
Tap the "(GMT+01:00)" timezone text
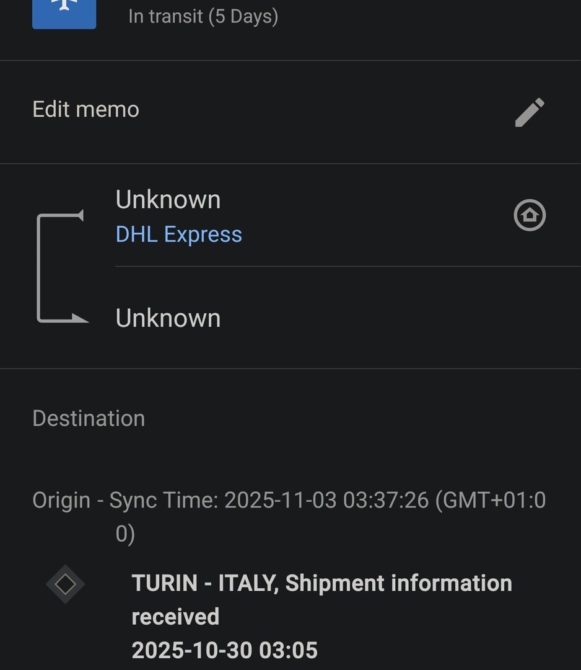[x=491, y=501]
